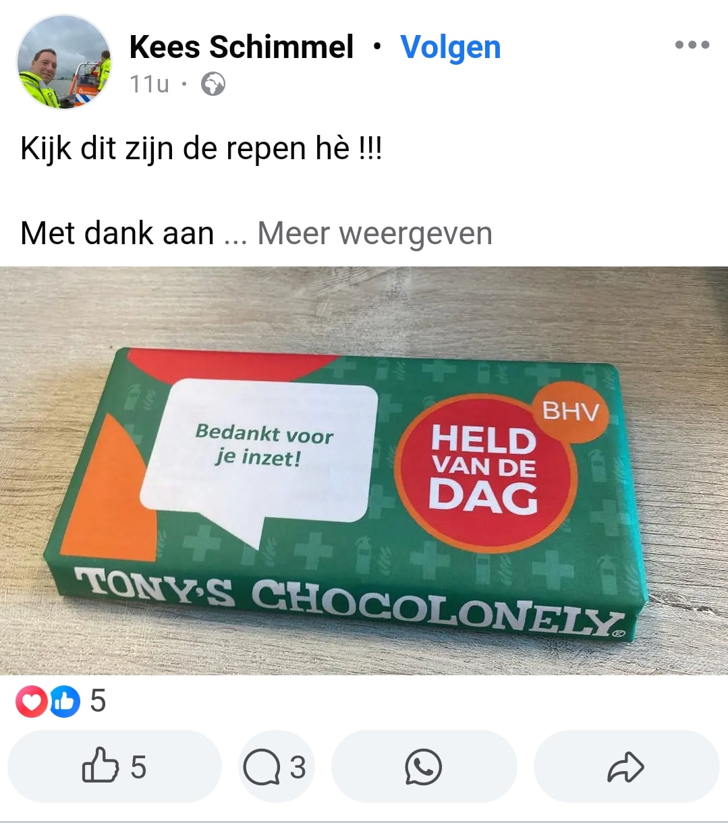View the blue thumbs-up reaction icon
Viewport: 728px width, 823px height.
tap(65, 702)
